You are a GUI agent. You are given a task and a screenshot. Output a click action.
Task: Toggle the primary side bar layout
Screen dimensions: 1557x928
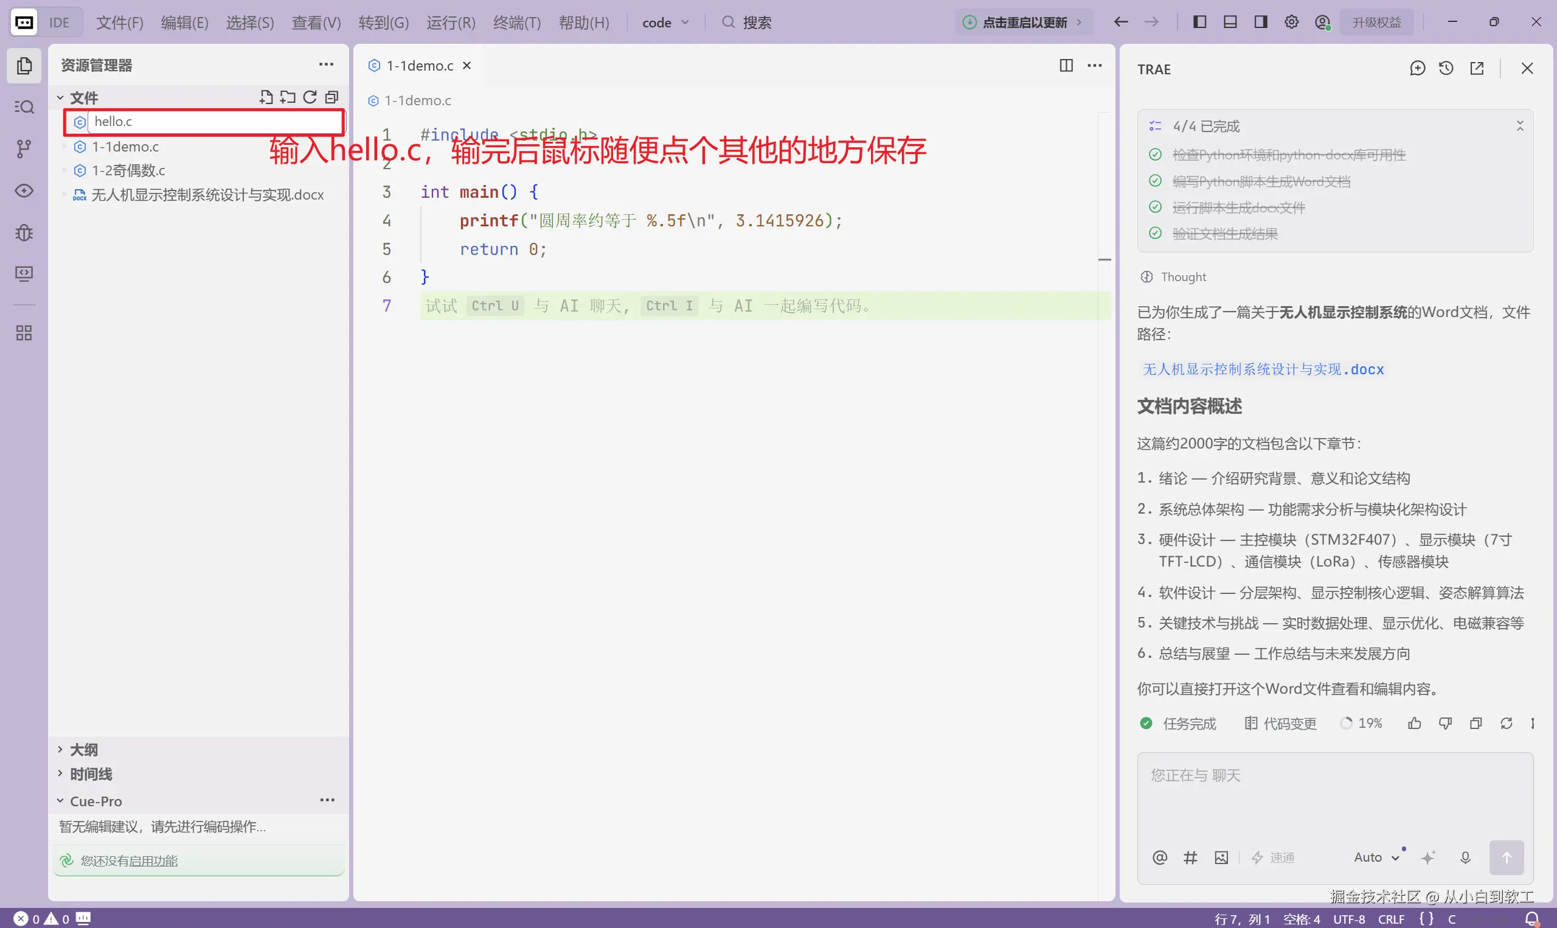pos(1199,22)
